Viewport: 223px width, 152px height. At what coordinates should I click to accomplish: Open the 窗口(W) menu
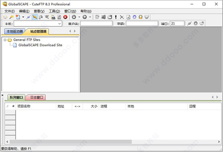coord(70,11)
